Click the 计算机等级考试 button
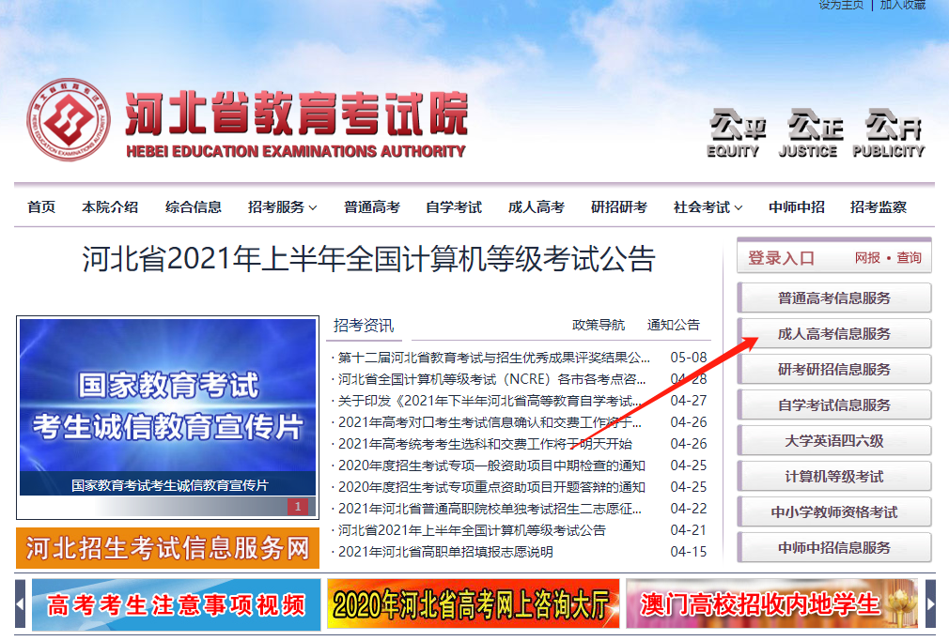949x641 pixels. tap(833, 476)
